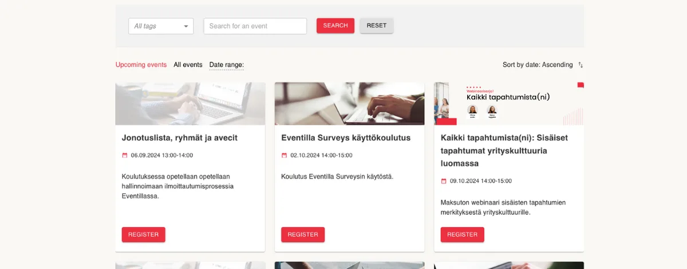
Task: Open the All tags dropdown
Action: pos(161,26)
